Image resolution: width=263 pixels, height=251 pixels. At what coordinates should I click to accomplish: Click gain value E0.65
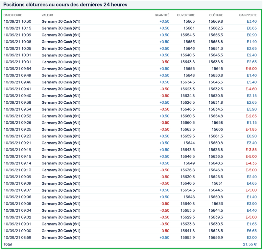(252, 28)
